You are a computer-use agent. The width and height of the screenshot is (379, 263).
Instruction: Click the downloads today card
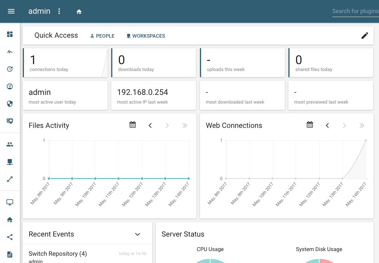[x=154, y=63]
